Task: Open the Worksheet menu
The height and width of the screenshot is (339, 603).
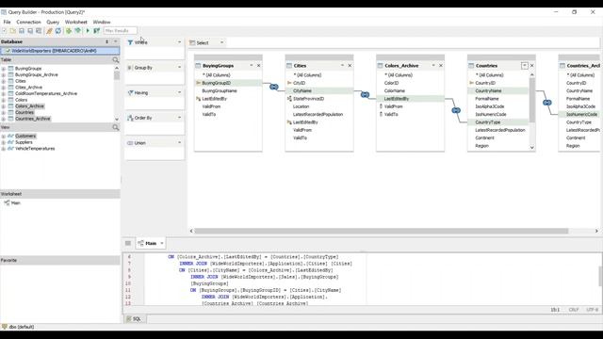Action: pos(75,22)
